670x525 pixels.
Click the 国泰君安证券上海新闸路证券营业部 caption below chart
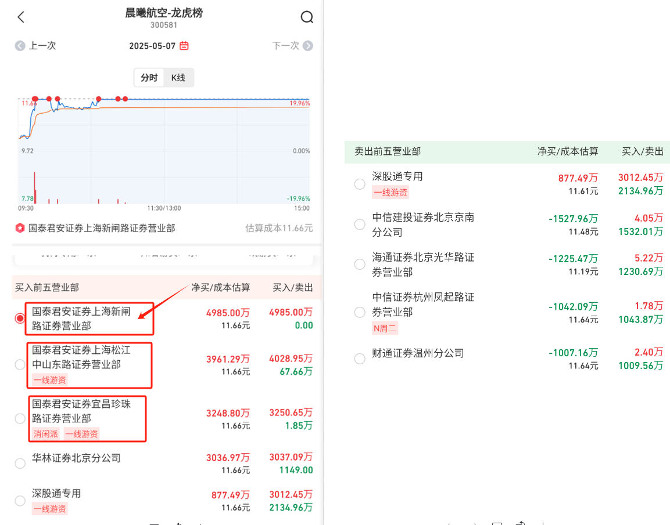click(102, 228)
